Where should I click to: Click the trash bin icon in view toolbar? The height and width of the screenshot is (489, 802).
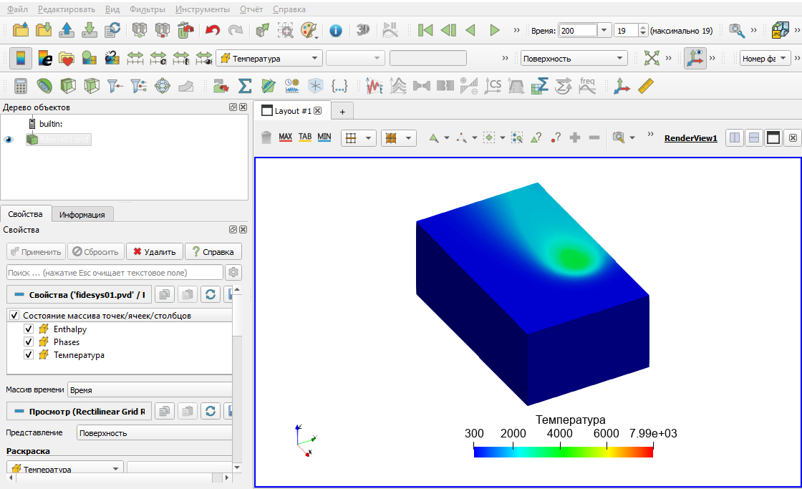(266, 137)
